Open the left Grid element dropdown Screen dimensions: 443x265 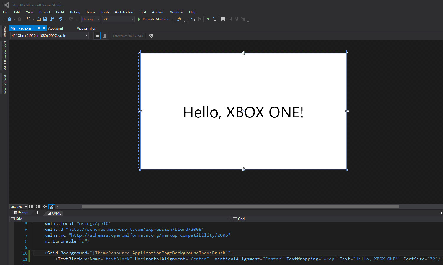[120, 219]
